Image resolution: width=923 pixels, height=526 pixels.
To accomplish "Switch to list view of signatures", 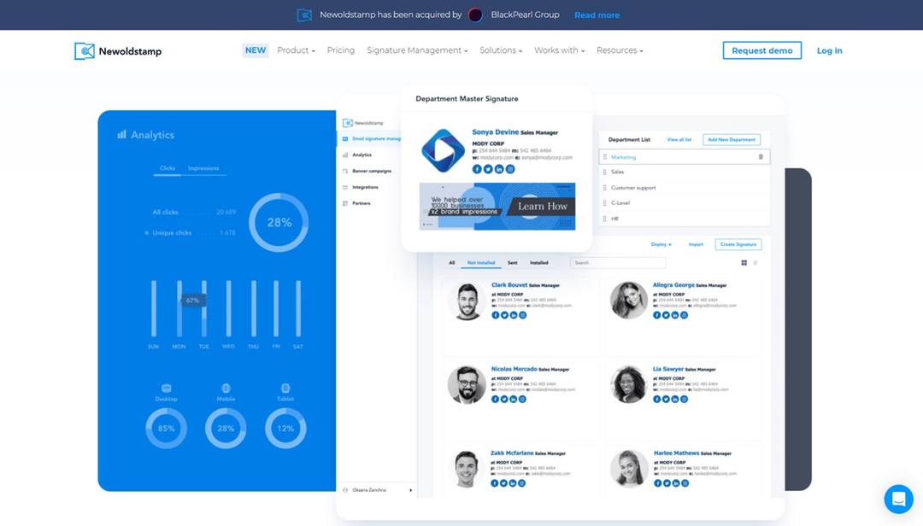I will [755, 263].
